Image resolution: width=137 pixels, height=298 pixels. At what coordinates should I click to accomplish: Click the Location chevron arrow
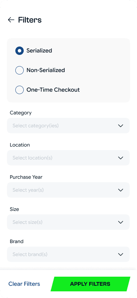coord(121,158)
